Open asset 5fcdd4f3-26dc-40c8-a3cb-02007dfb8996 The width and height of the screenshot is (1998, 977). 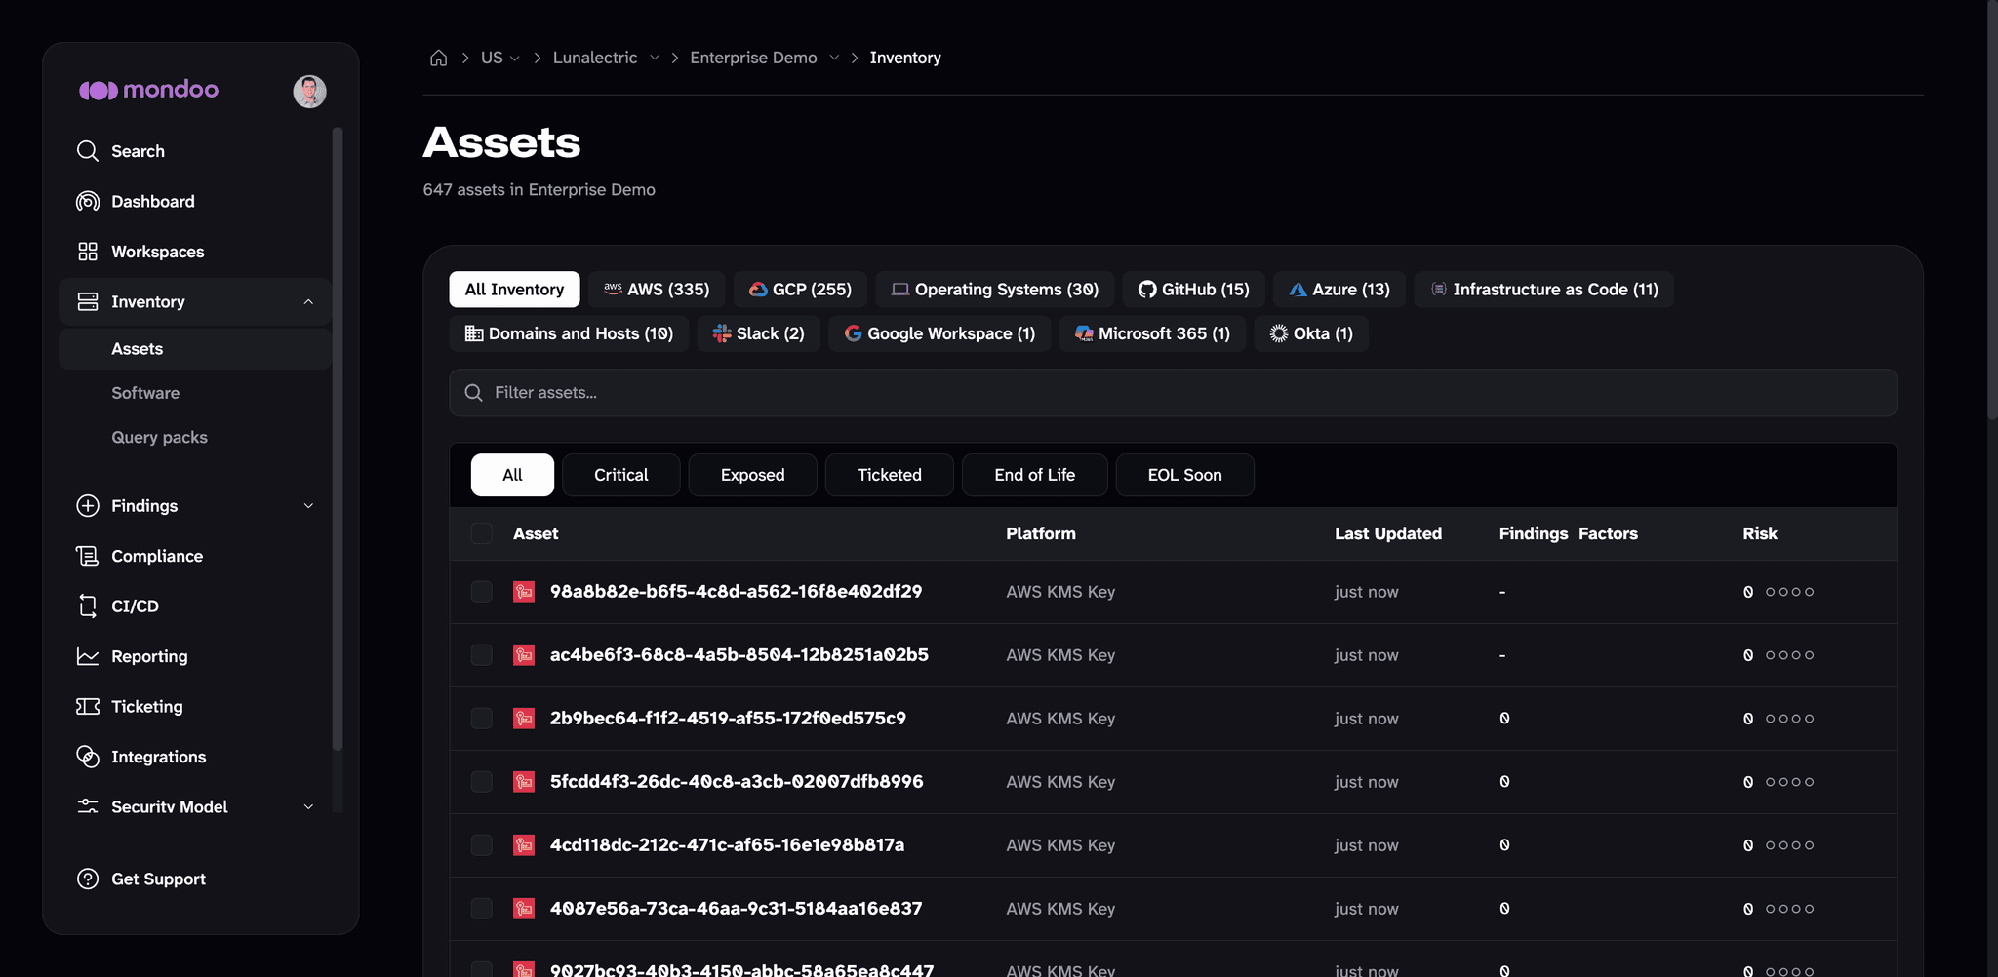(737, 782)
